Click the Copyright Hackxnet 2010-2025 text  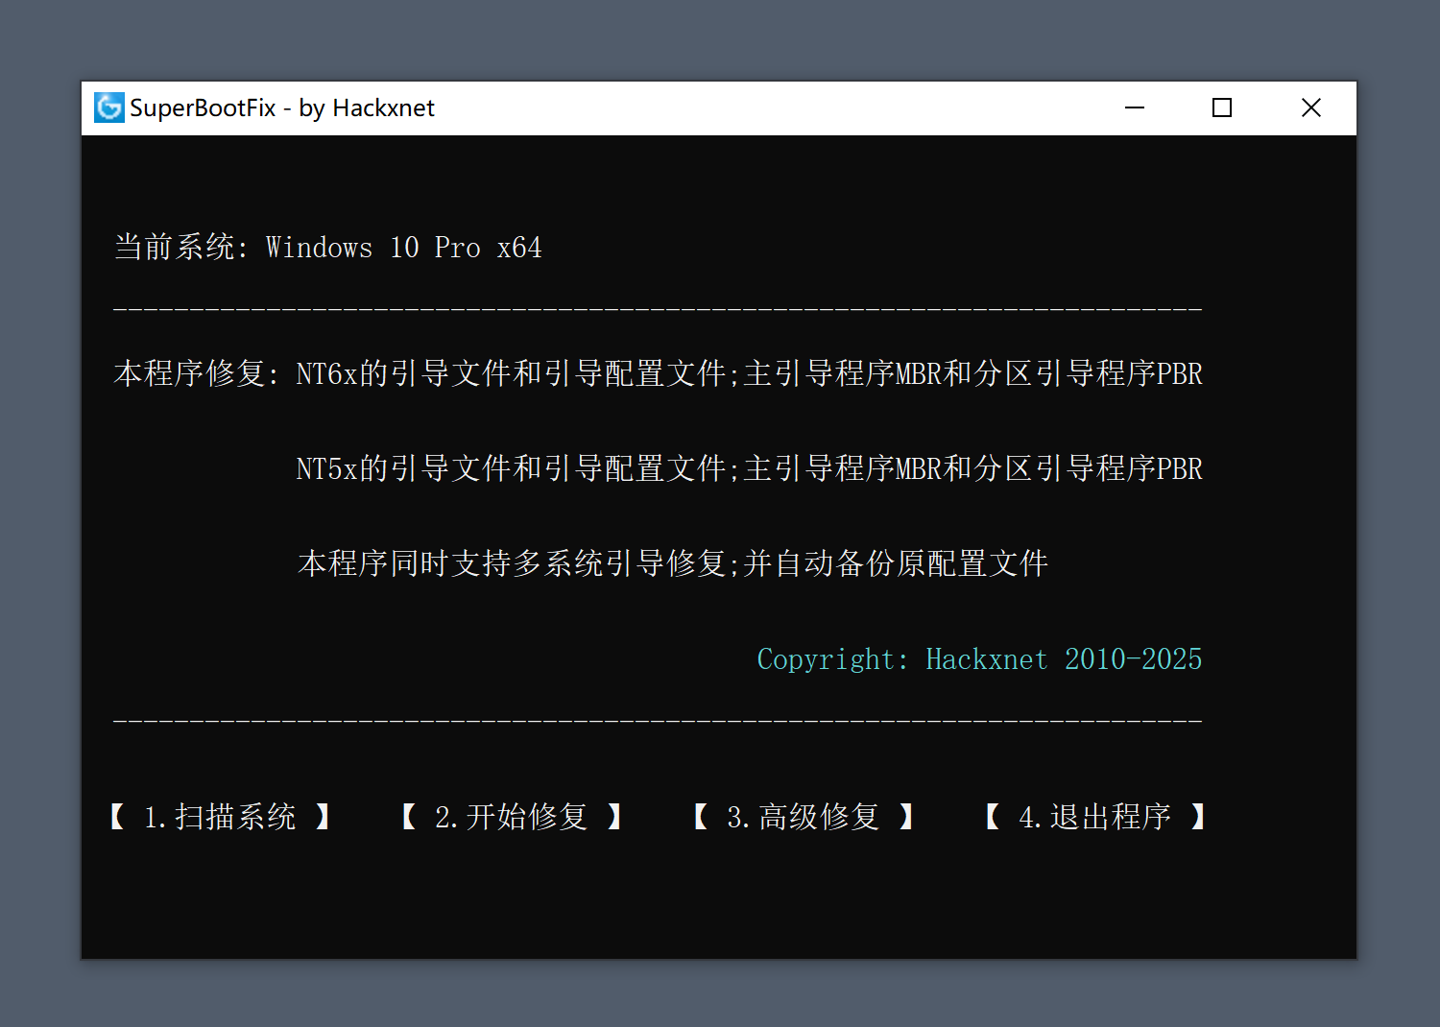[x=979, y=659]
